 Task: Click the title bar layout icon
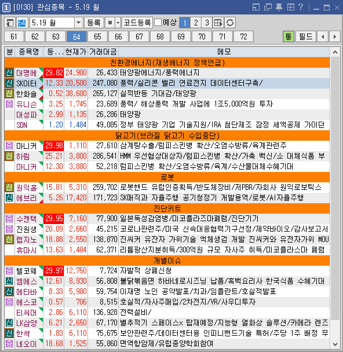256,7
